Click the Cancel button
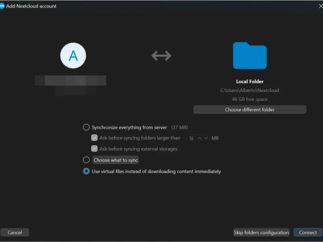Image resolution: width=323 pixels, height=242 pixels. click(15, 233)
